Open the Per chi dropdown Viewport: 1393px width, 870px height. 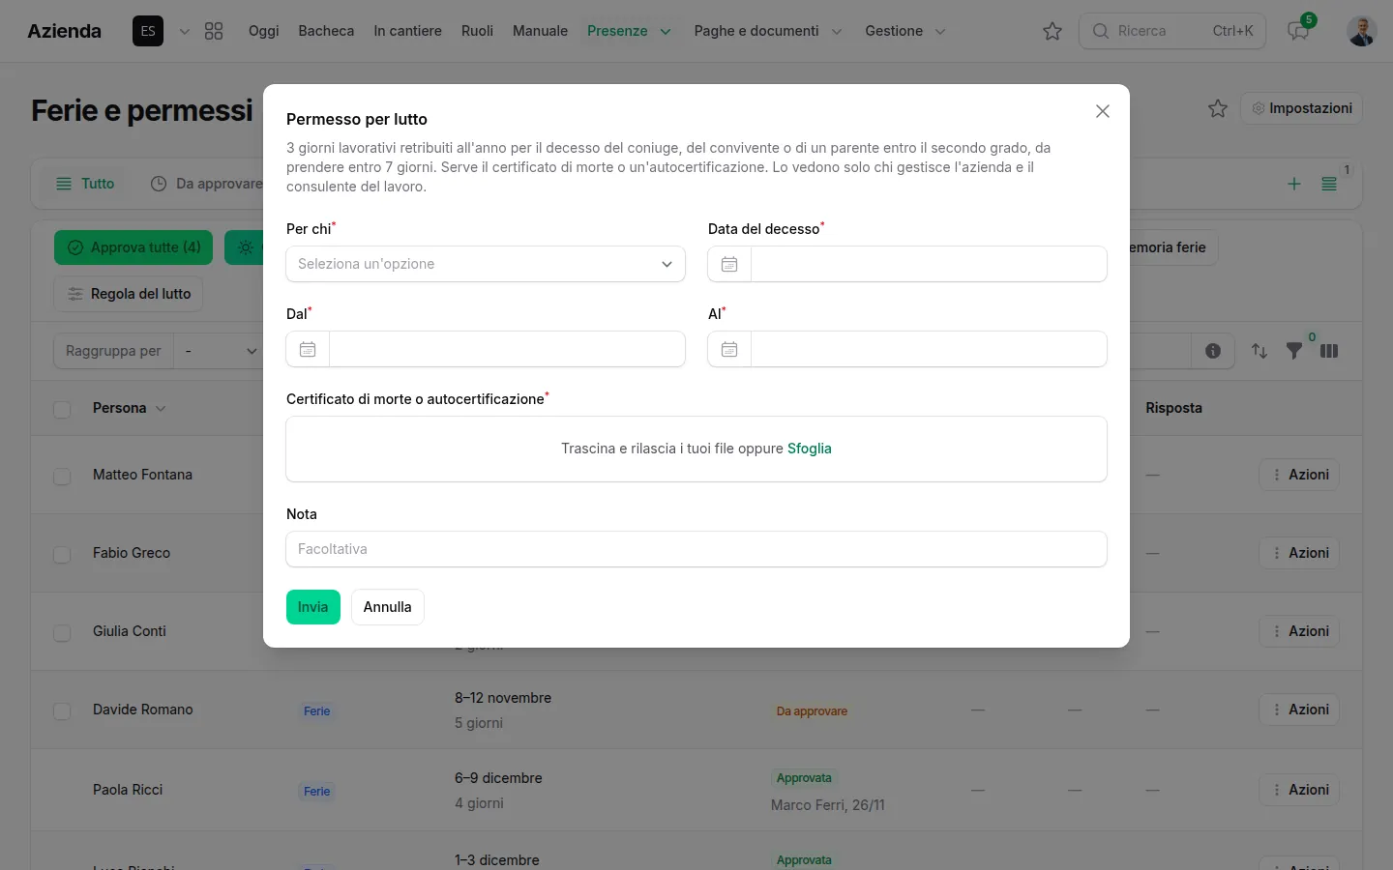486,264
